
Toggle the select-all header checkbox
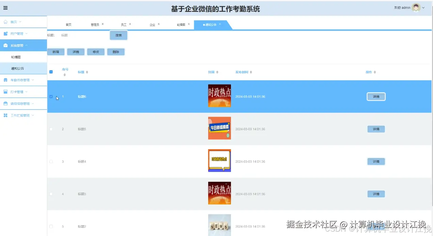pyautogui.click(x=51, y=72)
